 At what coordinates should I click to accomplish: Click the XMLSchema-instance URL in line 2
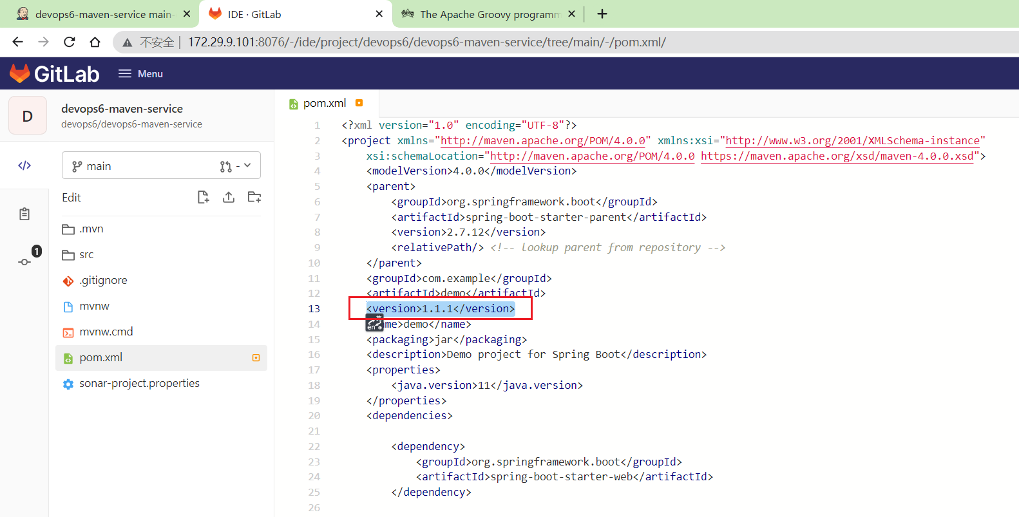[852, 140]
